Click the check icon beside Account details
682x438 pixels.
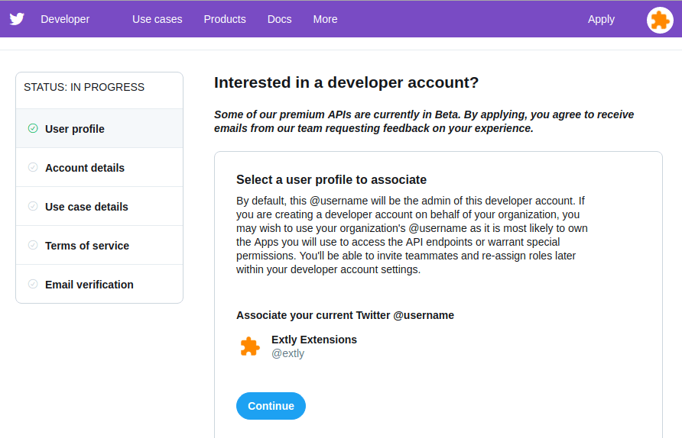click(x=33, y=167)
